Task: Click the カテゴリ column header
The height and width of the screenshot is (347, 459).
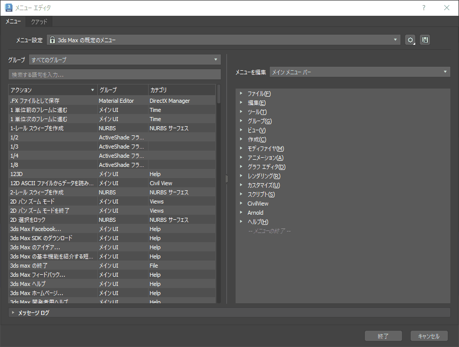Action: point(182,90)
